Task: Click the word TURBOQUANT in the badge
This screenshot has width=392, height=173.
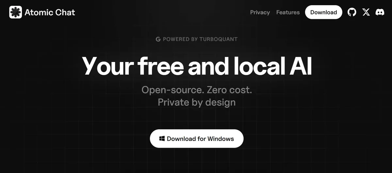Action: (219, 39)
